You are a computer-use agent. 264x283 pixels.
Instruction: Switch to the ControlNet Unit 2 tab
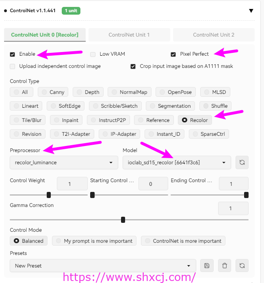tap(214, 35)
